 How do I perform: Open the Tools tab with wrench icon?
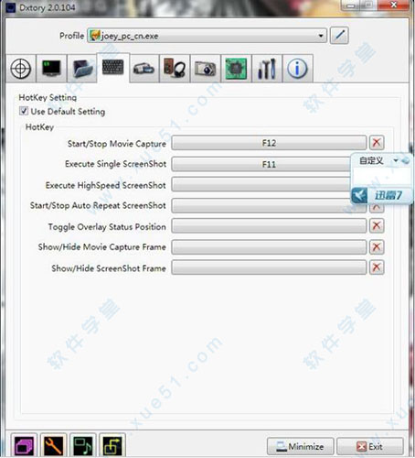coord(267,69)
